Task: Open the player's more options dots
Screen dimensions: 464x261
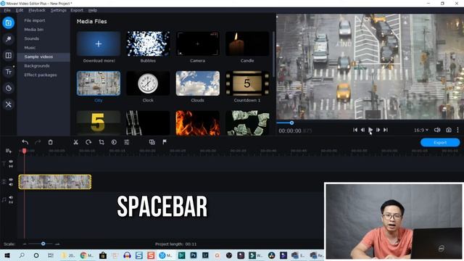Action: coord(457,130)
